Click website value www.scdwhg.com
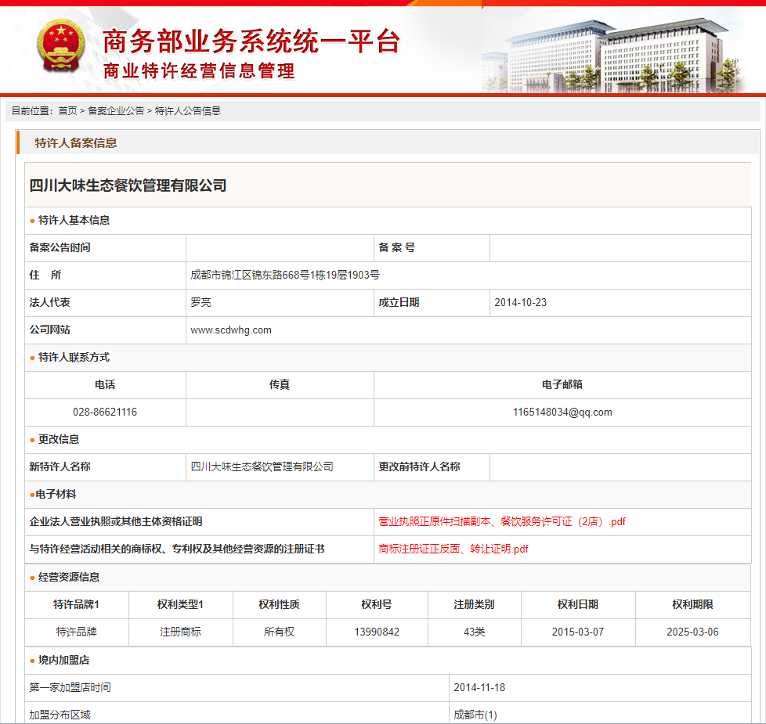Image resolution: width=766 pixels, height=724 pixels. [231, 330]
